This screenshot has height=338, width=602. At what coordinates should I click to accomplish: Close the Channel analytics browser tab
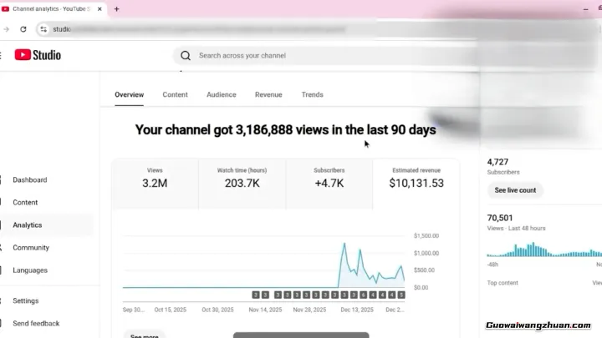99,8
